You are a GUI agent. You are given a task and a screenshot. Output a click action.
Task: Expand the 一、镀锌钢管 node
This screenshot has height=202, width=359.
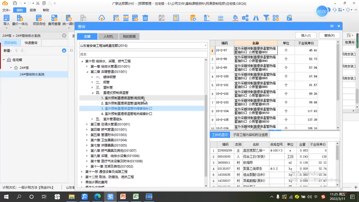click(92, 77)
